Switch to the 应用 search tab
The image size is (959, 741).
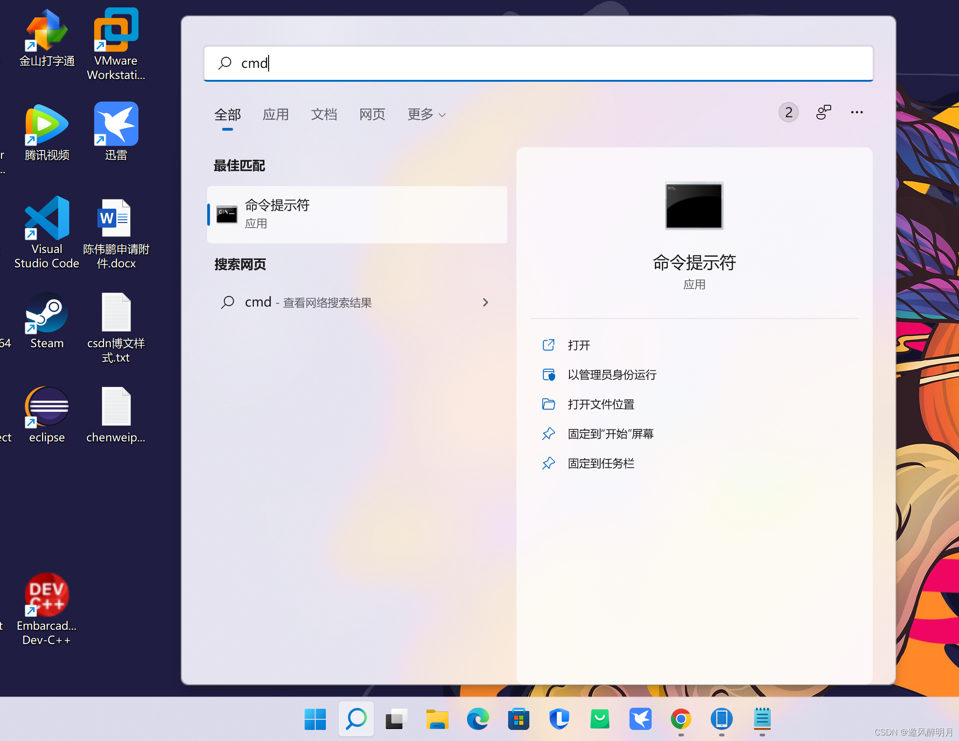click(276, 114)
